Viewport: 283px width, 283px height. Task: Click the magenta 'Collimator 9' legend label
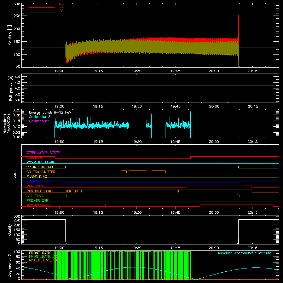pyautogui.click(x=40, y=121)
